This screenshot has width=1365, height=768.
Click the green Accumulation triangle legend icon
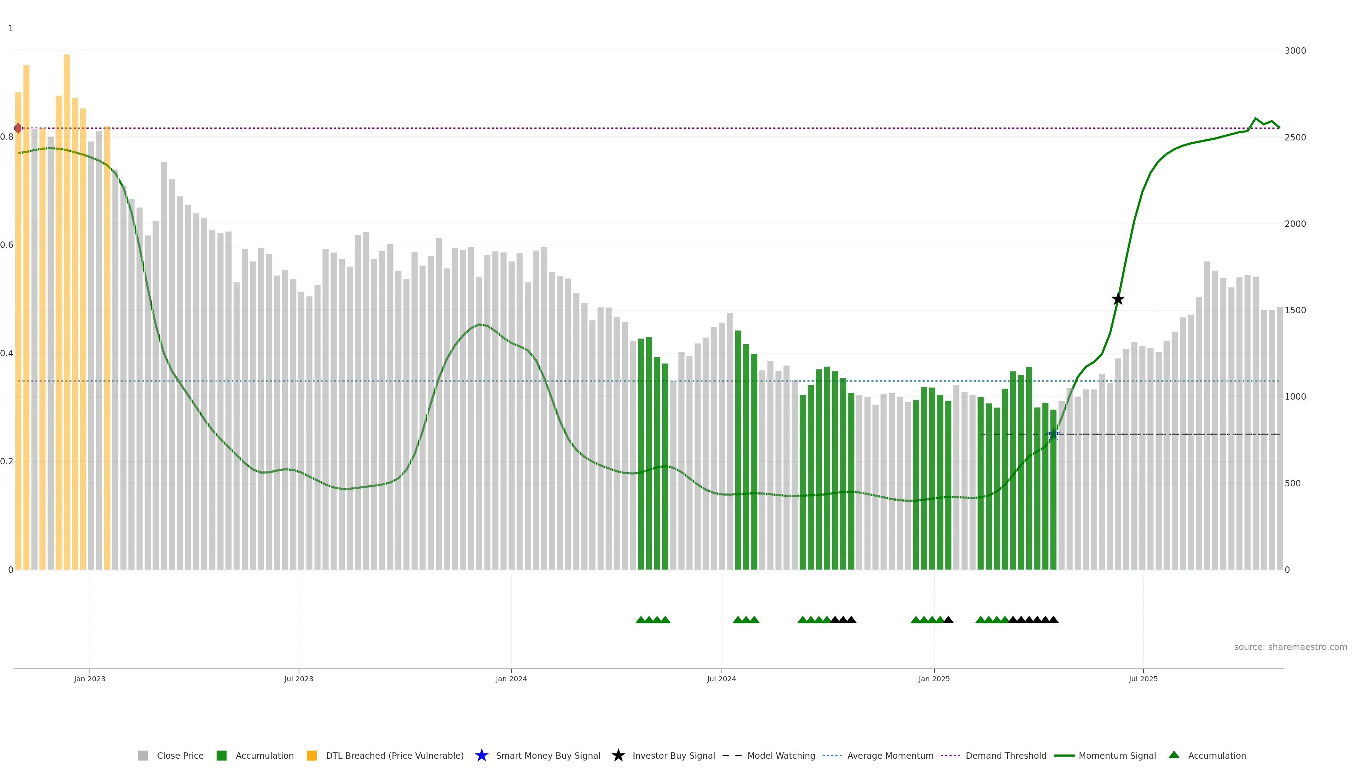[1174, 755]
